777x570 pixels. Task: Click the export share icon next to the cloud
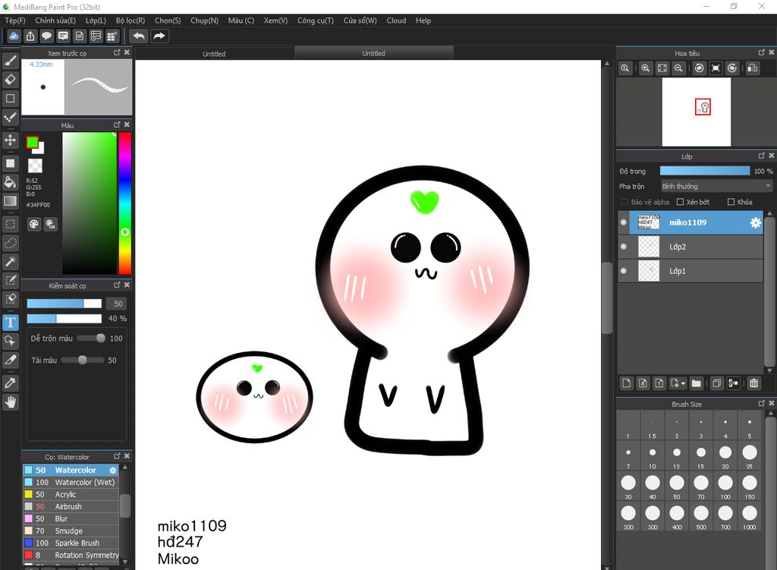coord(30,36)
